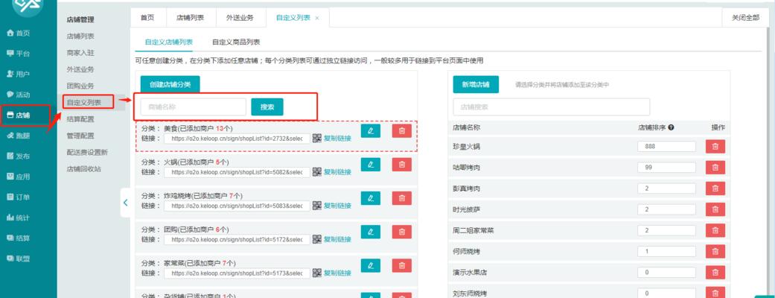Click the 搜索 button
Screen dimensions: 775x298
pyautogui.click(x=267, y=107)
